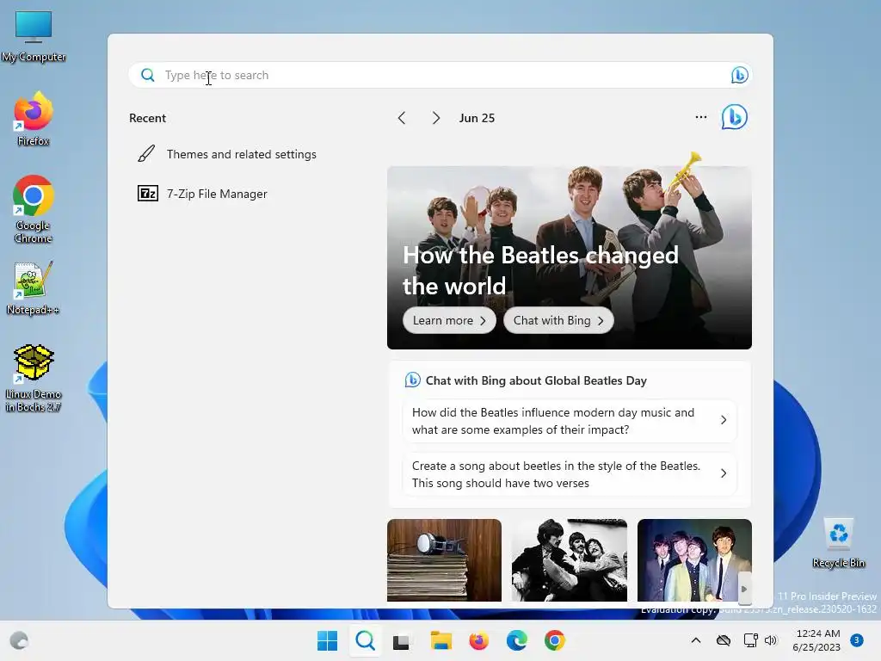Open Task View on the taskbar
The height and width of the screenshot is (661, 881).
tap(401, 640)
